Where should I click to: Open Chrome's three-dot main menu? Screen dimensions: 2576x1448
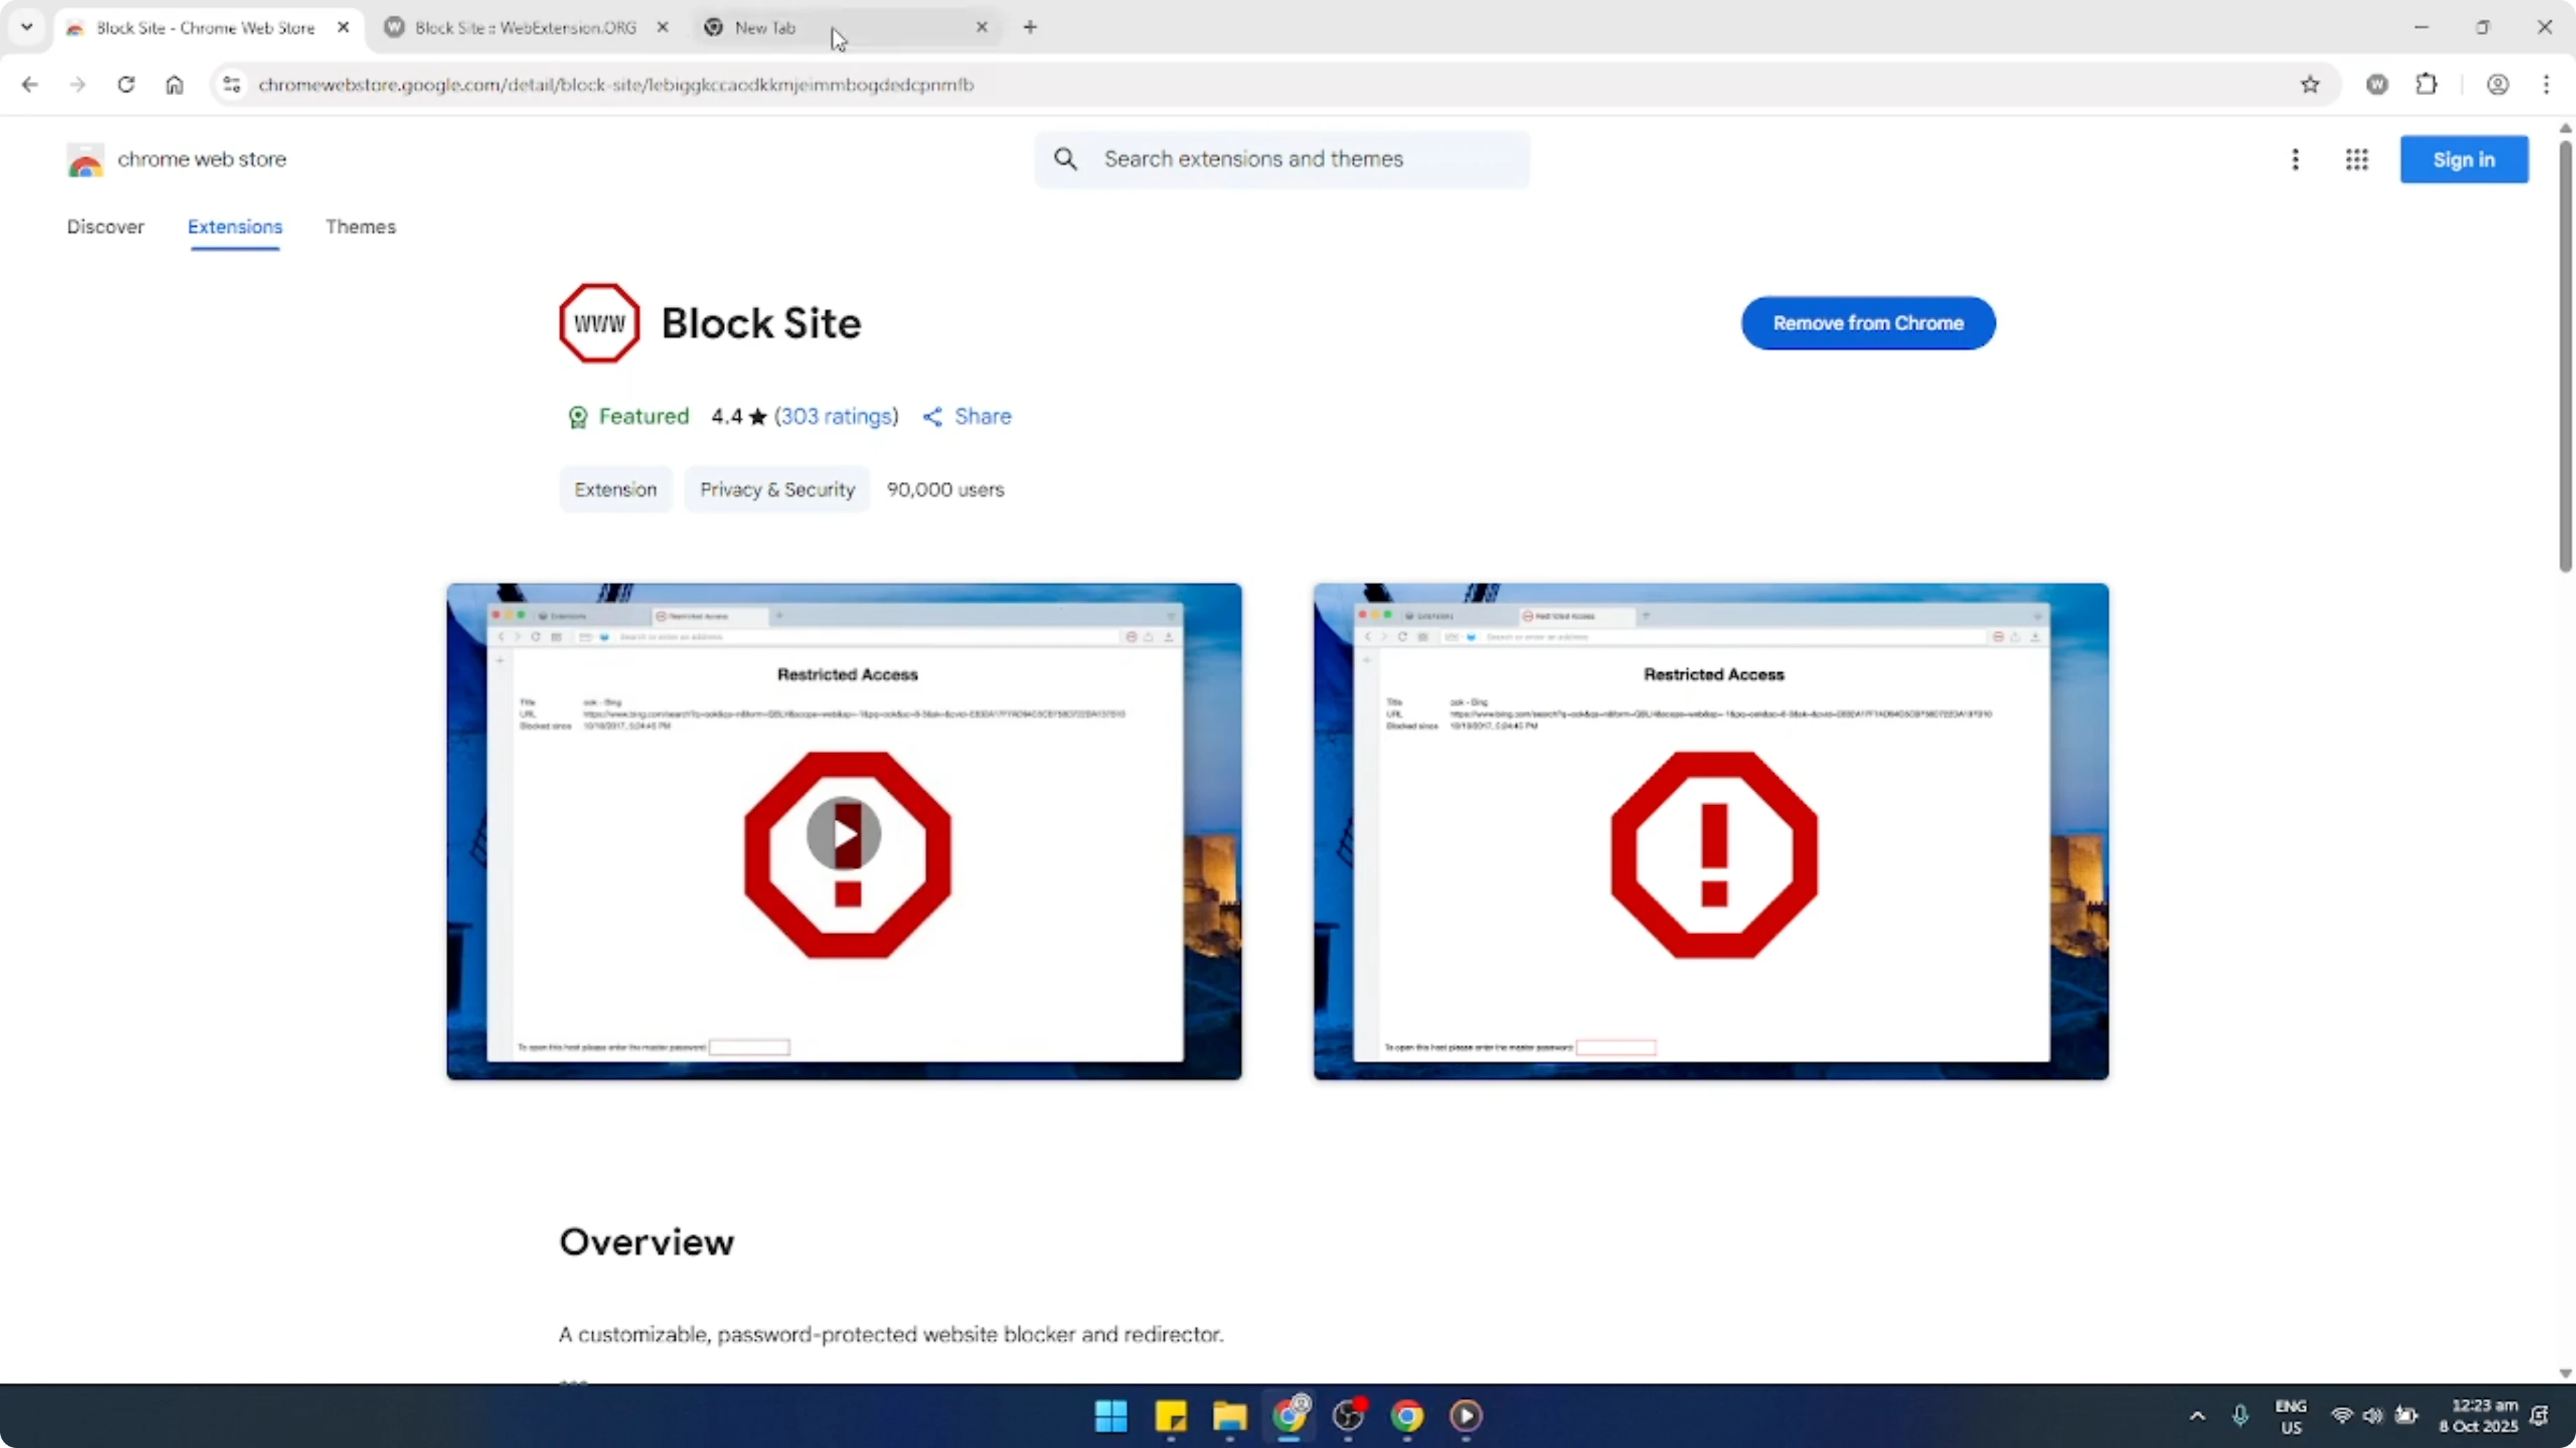coord(2546,84)
